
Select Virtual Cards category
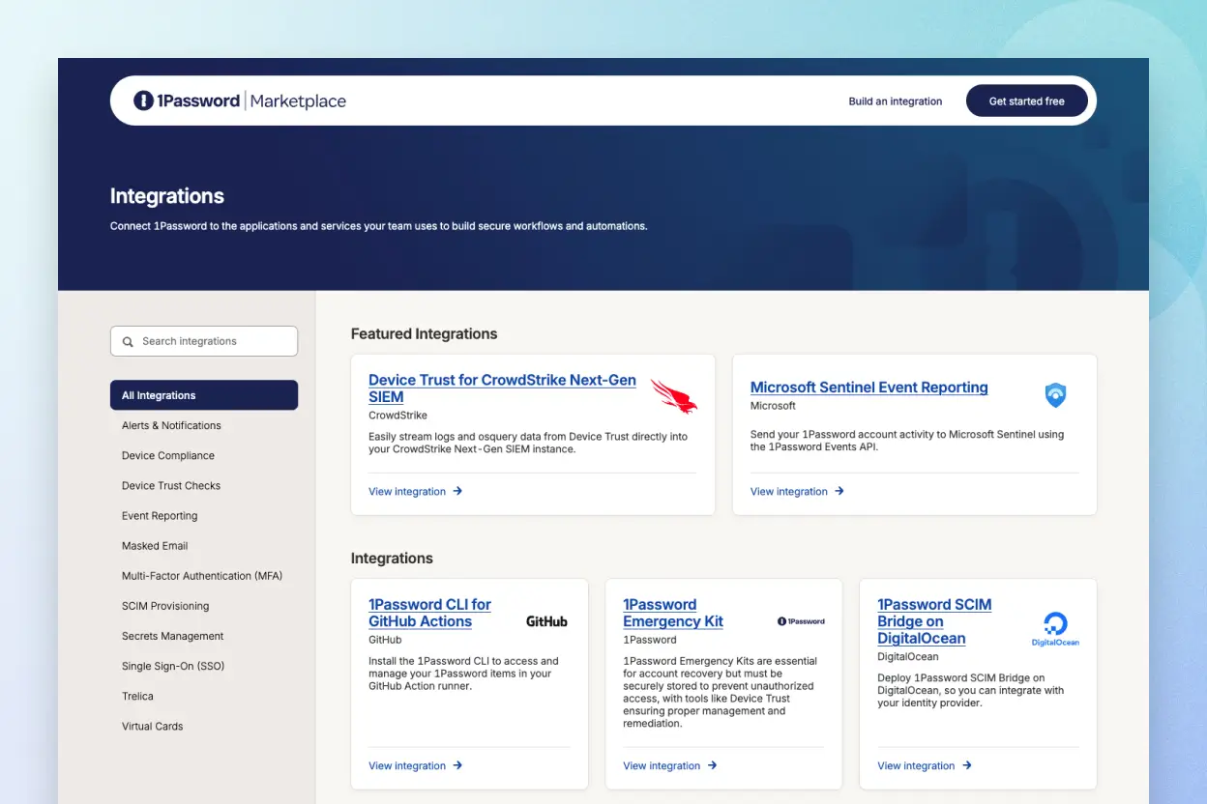point(204,726)
